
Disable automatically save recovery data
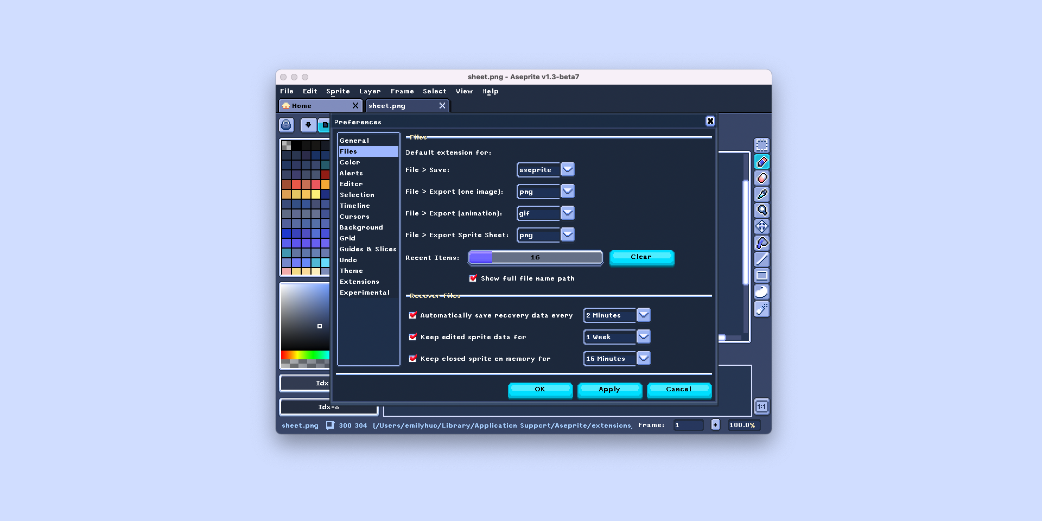coord(413,315)
